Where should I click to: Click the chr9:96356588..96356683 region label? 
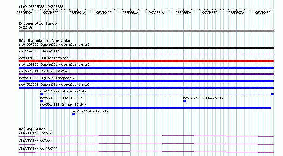[41, 7]
